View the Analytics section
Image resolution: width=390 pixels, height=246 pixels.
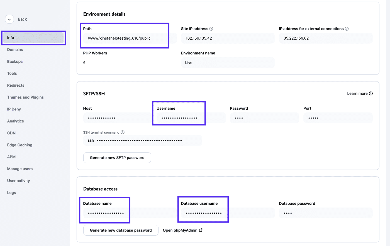pos(15,121)
